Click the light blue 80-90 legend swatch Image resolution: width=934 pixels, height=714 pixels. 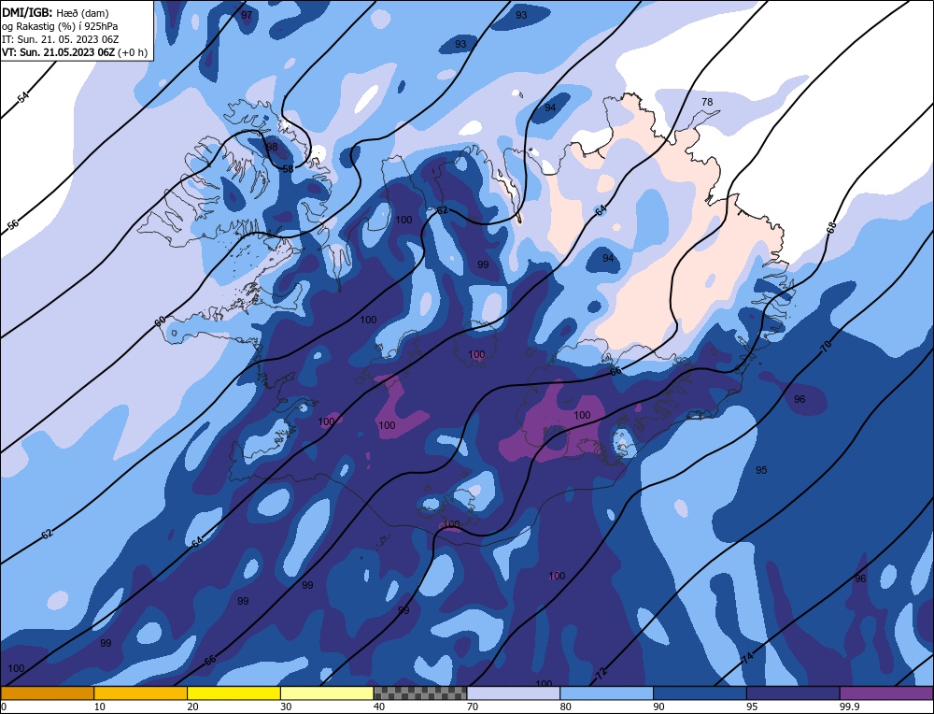pos(606,693)
